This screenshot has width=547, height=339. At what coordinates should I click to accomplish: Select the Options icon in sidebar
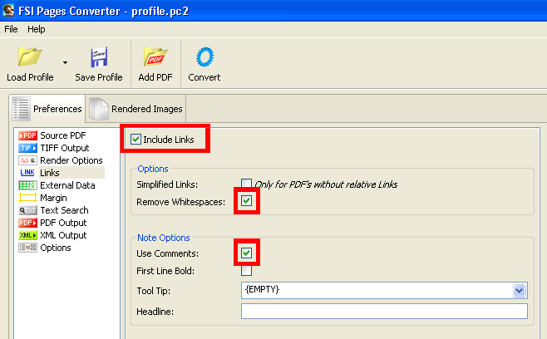(x=27, y=248)
